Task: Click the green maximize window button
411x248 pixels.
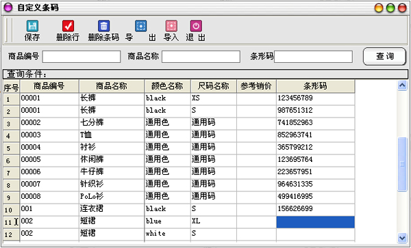Action: tap(390, 8)
